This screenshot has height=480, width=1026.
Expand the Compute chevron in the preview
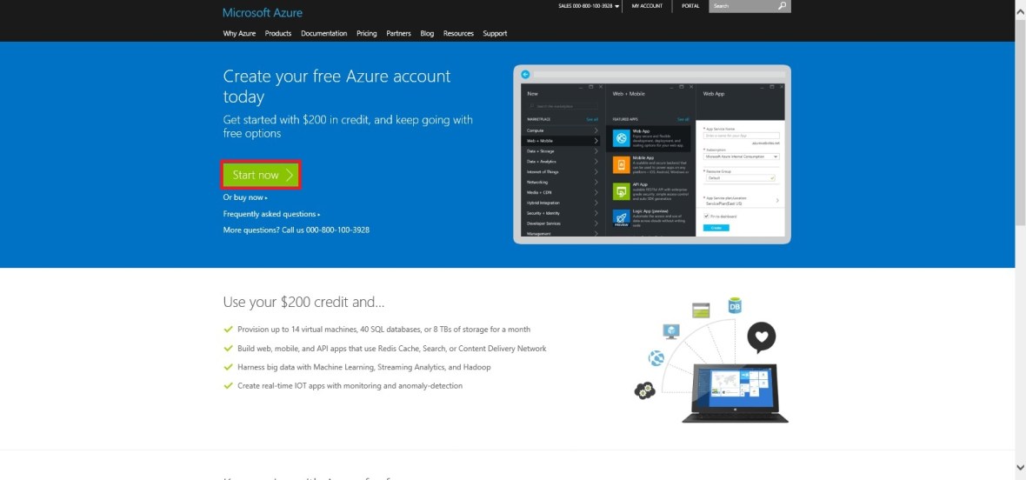click(x=596, y=130)
